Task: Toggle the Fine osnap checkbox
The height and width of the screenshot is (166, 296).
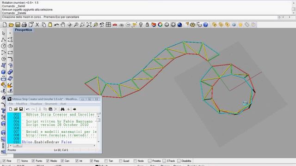Action: [x=4, y=161]
